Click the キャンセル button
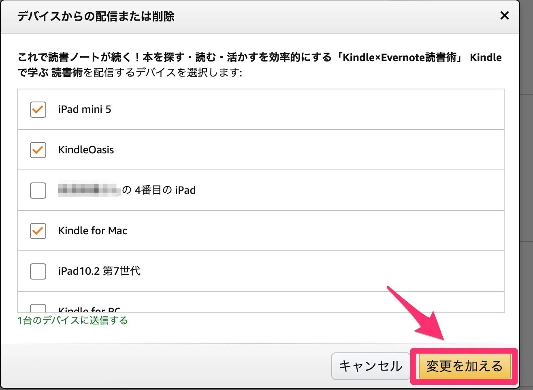The width and height of the screenshot is (533, 390). point(371,366)
